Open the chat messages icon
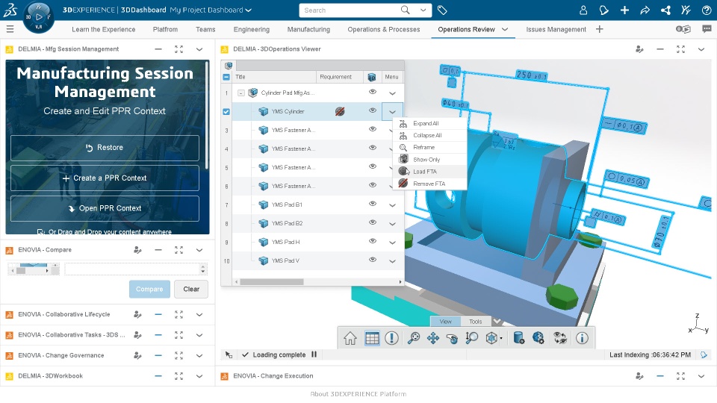 coord(707,29)
